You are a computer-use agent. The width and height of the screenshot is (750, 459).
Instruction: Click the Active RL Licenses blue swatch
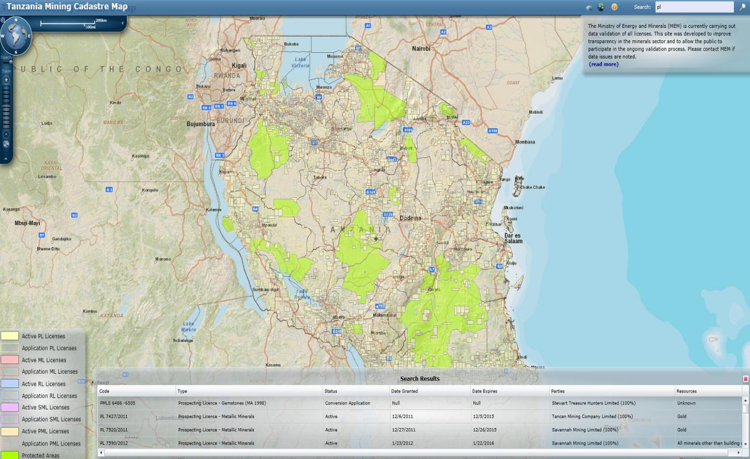pos(9,384)
